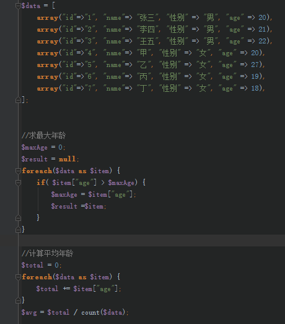
Task: Click the count($data) function call
Action: (x=103, y=312)
